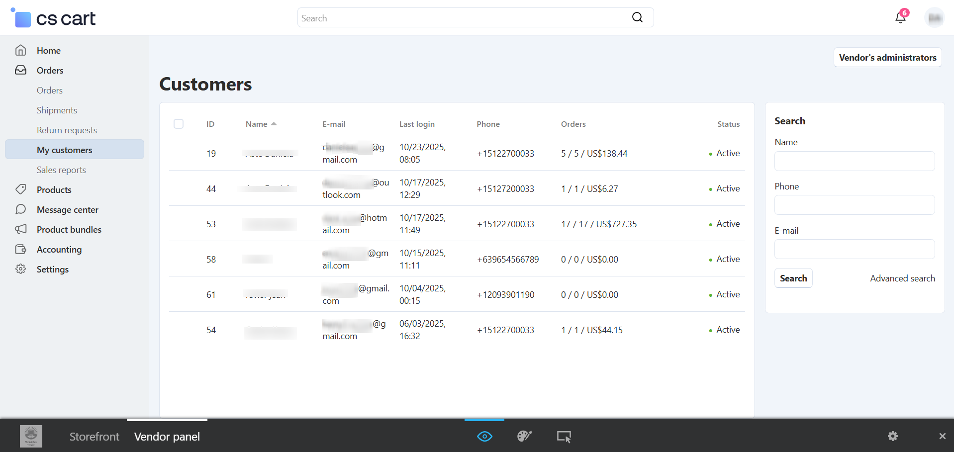Open the Advanced search link

[902, 278]
